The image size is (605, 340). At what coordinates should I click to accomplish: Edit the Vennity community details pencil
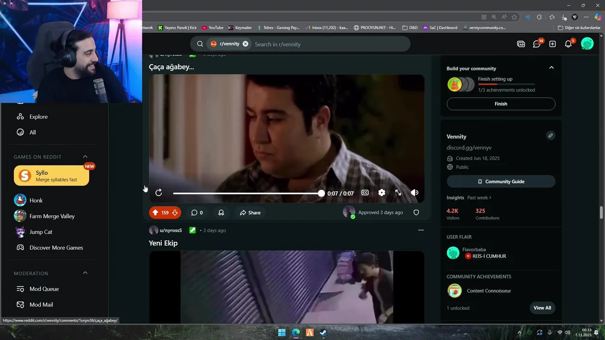[x=551, y=136]
